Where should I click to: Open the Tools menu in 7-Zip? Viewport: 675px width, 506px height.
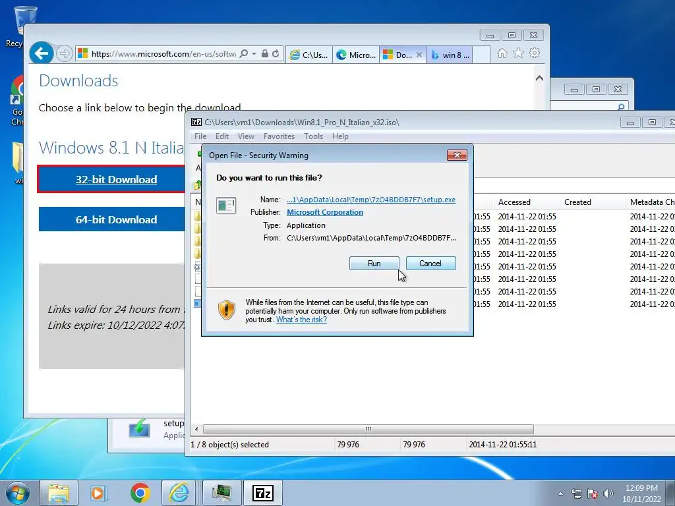click(313, 136)
